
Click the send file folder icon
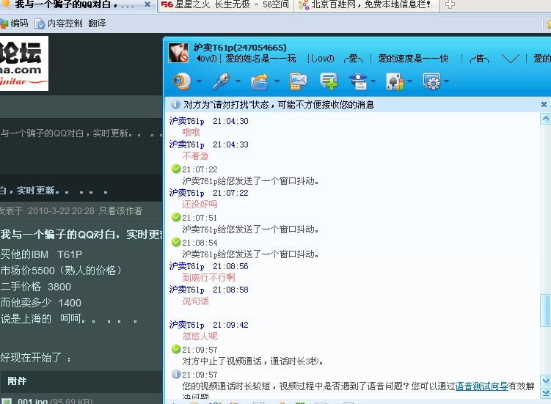[260, 81]
